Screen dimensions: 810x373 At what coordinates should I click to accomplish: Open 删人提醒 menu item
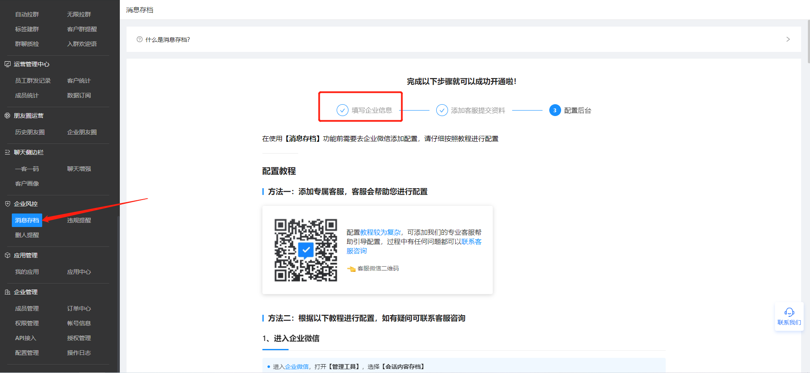27,235
